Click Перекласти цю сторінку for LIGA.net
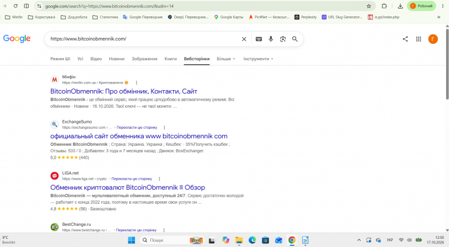Image resolution: width=449 pixels, height=247 pixels. click(x=132, y=179)
